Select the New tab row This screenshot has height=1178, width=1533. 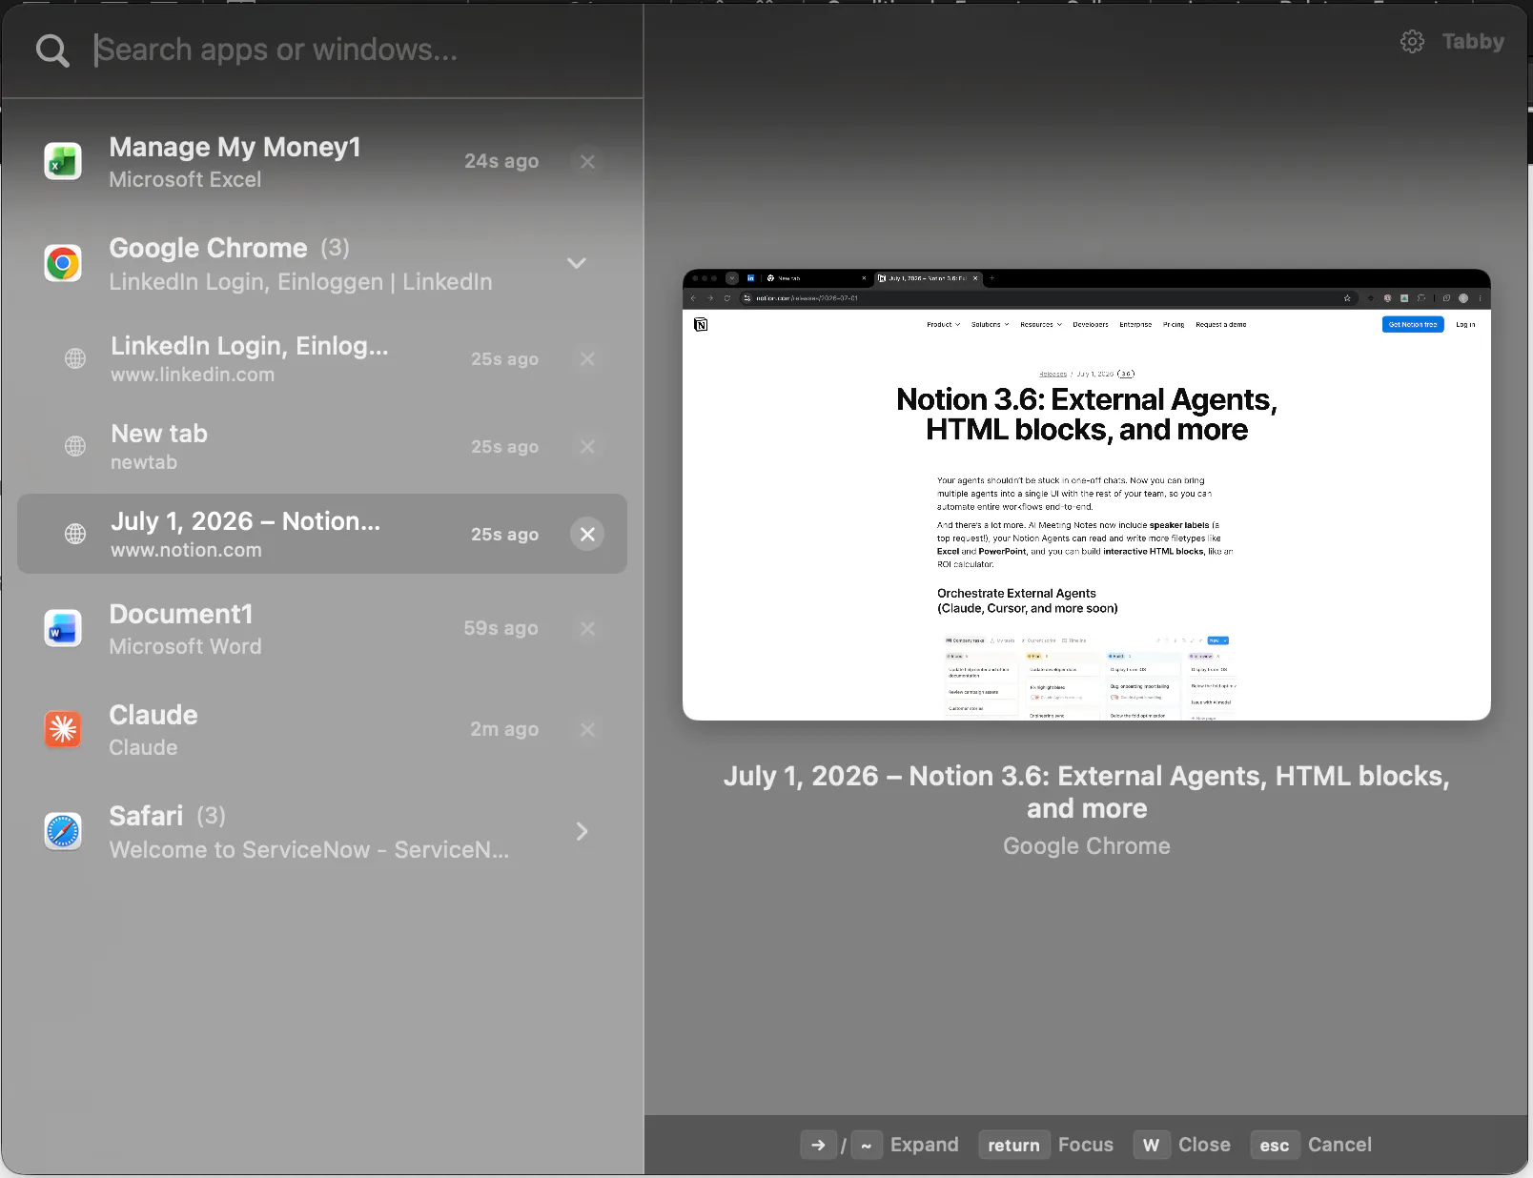(x=322, y=446)
